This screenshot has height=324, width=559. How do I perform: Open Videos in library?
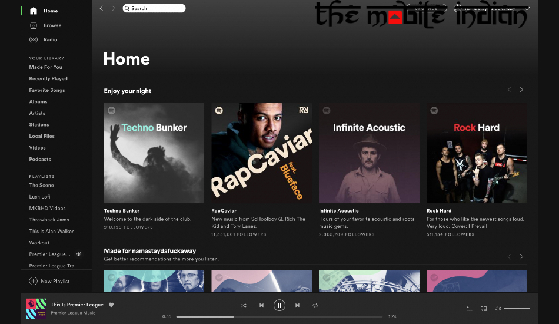(37, 148)
